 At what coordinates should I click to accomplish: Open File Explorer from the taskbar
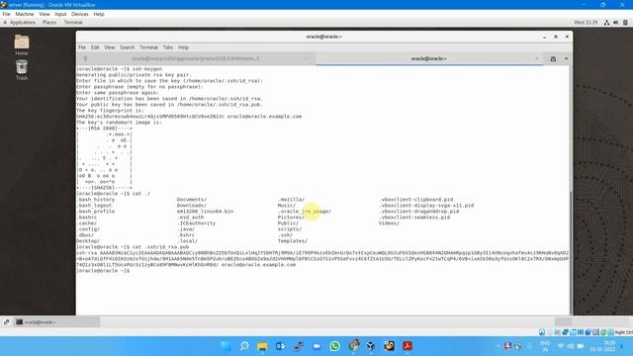(262, 346)
